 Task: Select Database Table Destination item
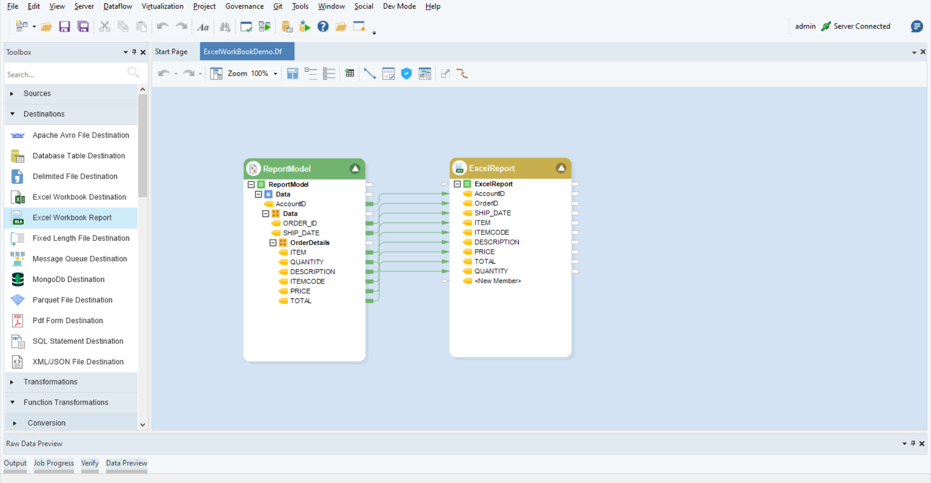tap(79, 156)
